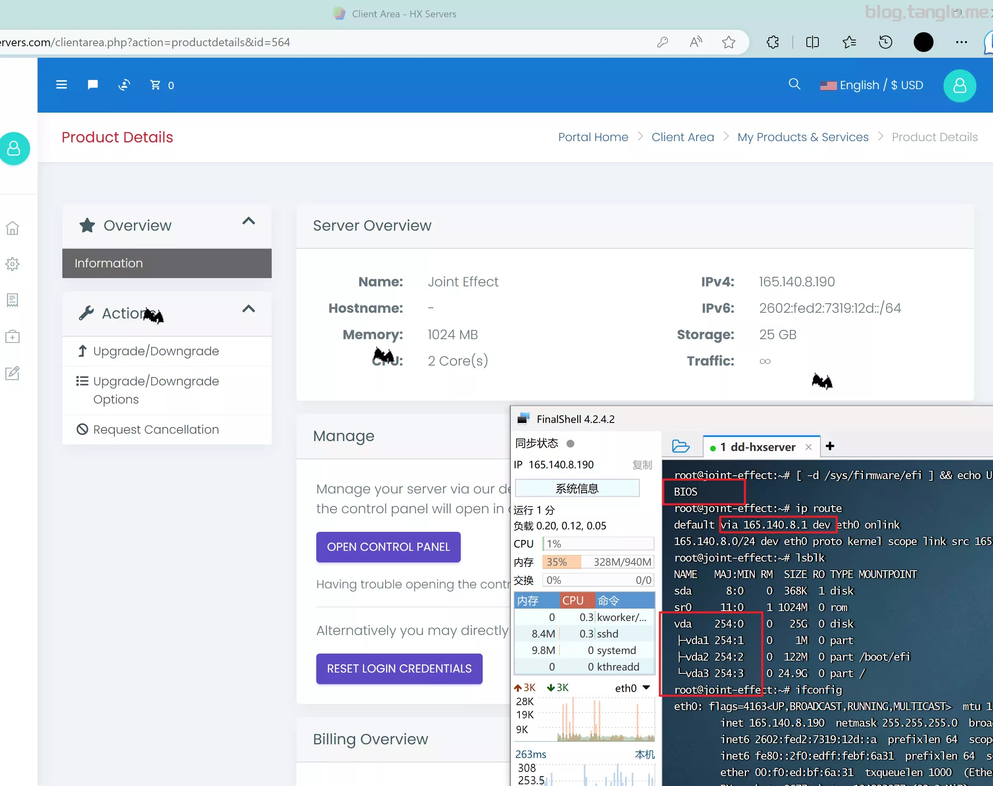Select the systemd process row

pyautogui.click(x=585, y=651)
